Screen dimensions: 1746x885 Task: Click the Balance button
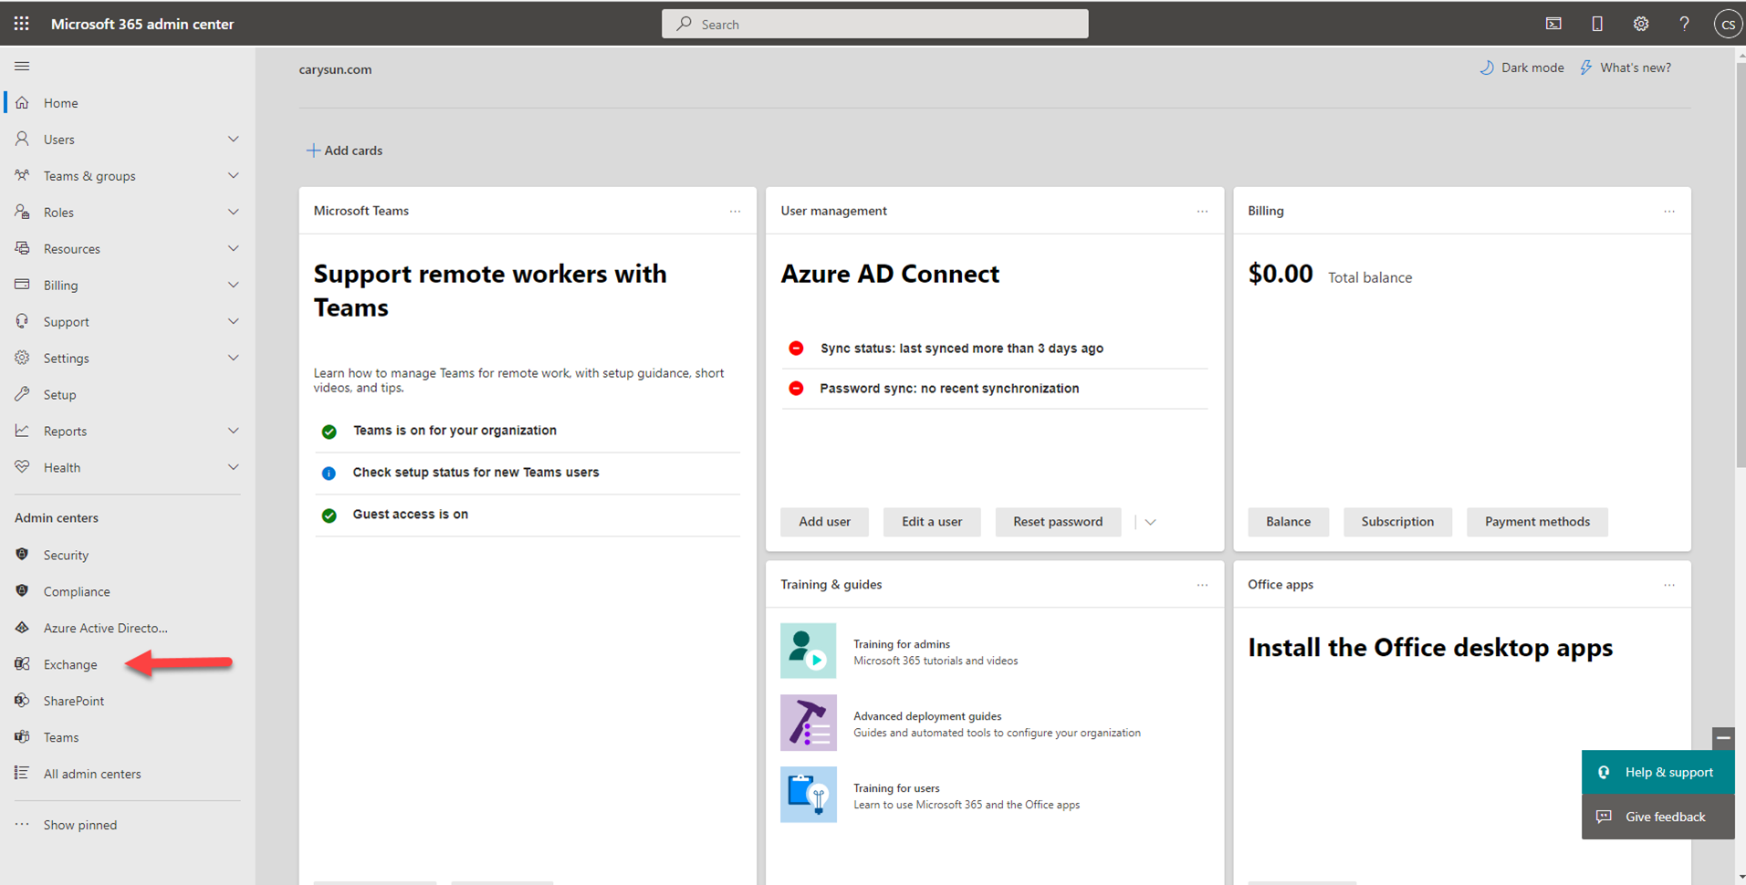click(1288, 522)
